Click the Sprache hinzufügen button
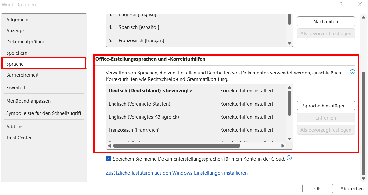This screenshot has width=368, height=195. click(326, 106)
